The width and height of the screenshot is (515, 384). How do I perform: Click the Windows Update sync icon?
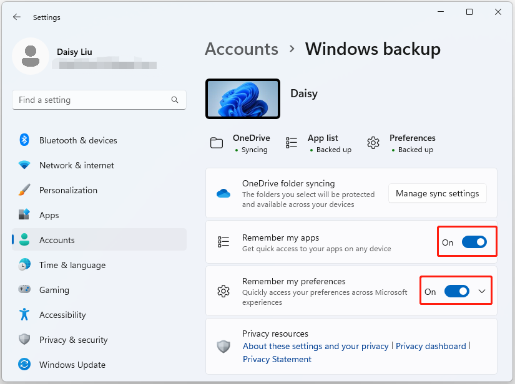pyautogui.click(x=24, y=364)
